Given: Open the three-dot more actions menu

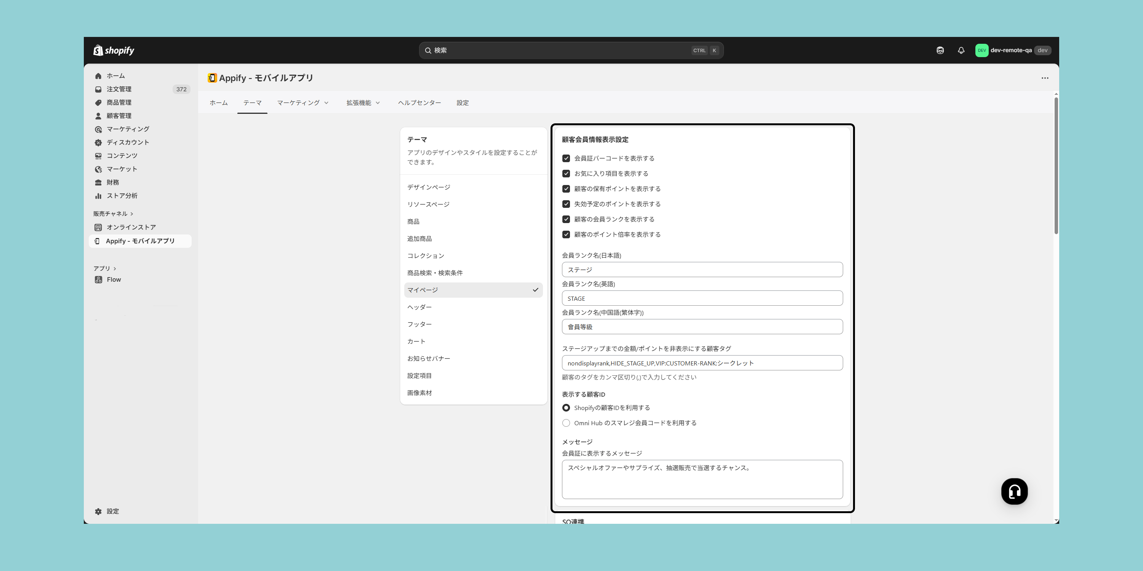Looking at the screenshot, I should [x=1045, y=78].
